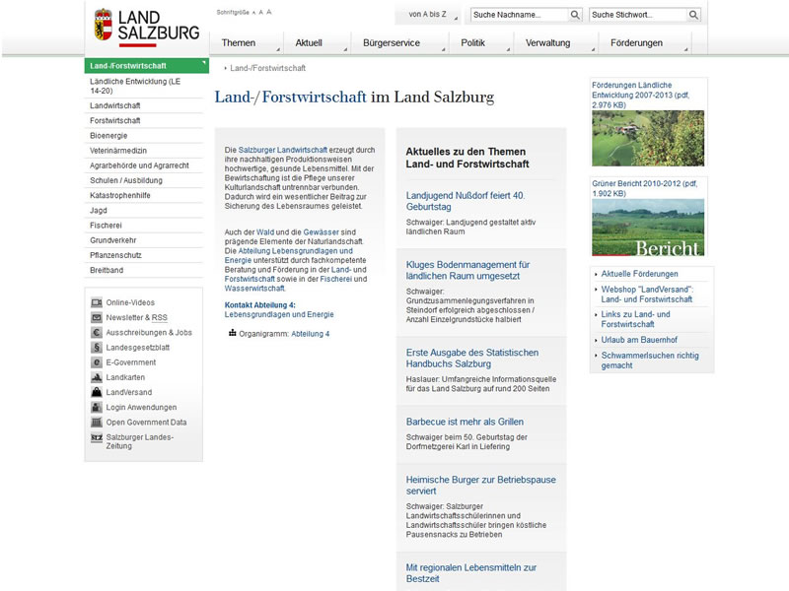Expand the Förderungen navigation menu
789x591 pixels.
point(636,43)
